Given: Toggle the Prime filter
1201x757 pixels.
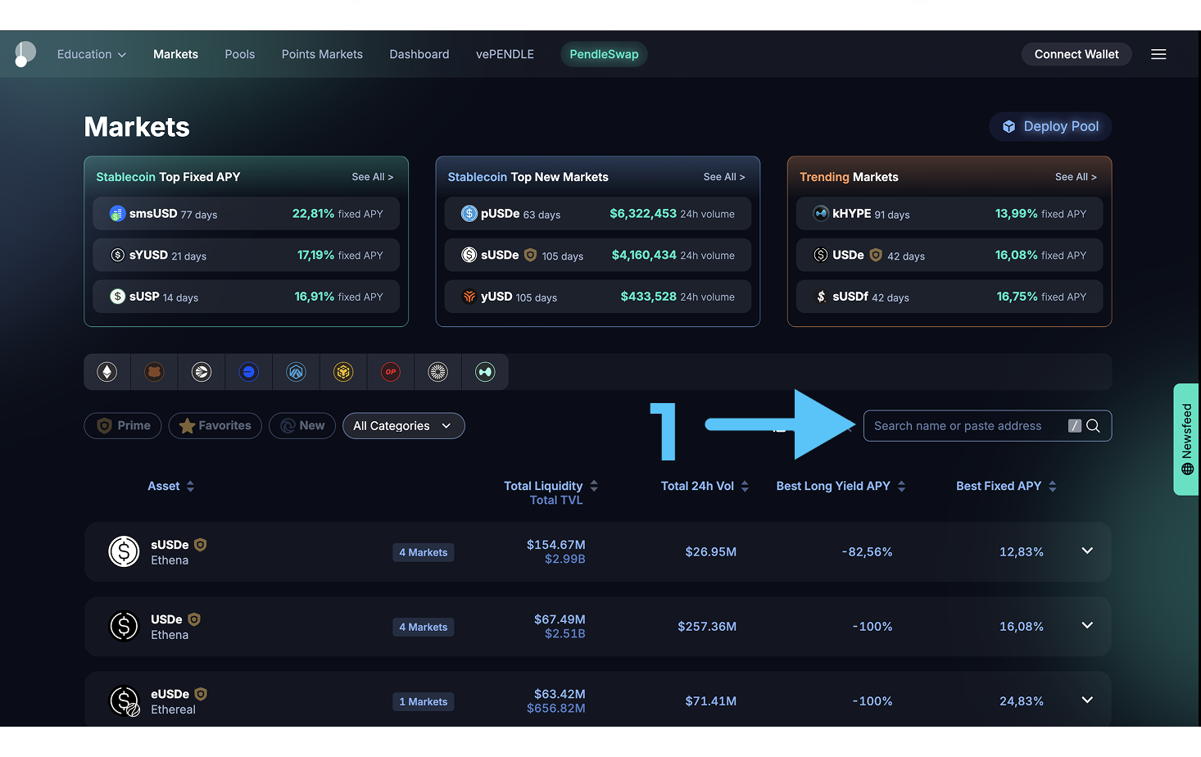Looking at the screenshot, I should pos(124,426).
